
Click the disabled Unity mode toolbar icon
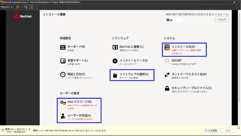pos(36,7)
